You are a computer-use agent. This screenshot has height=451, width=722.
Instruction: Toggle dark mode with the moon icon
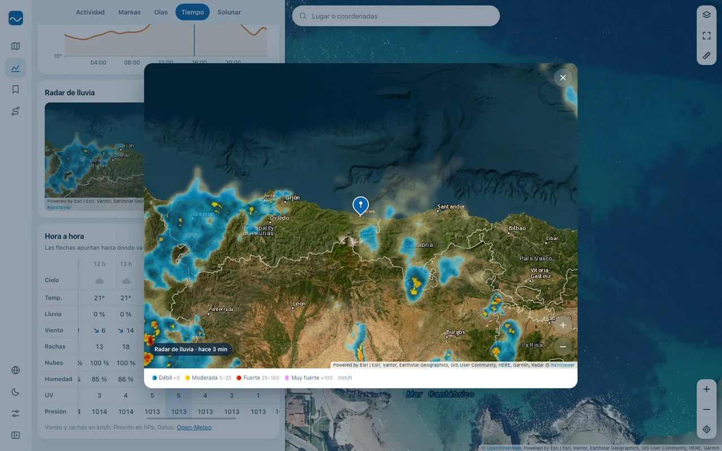pos(15,392)
